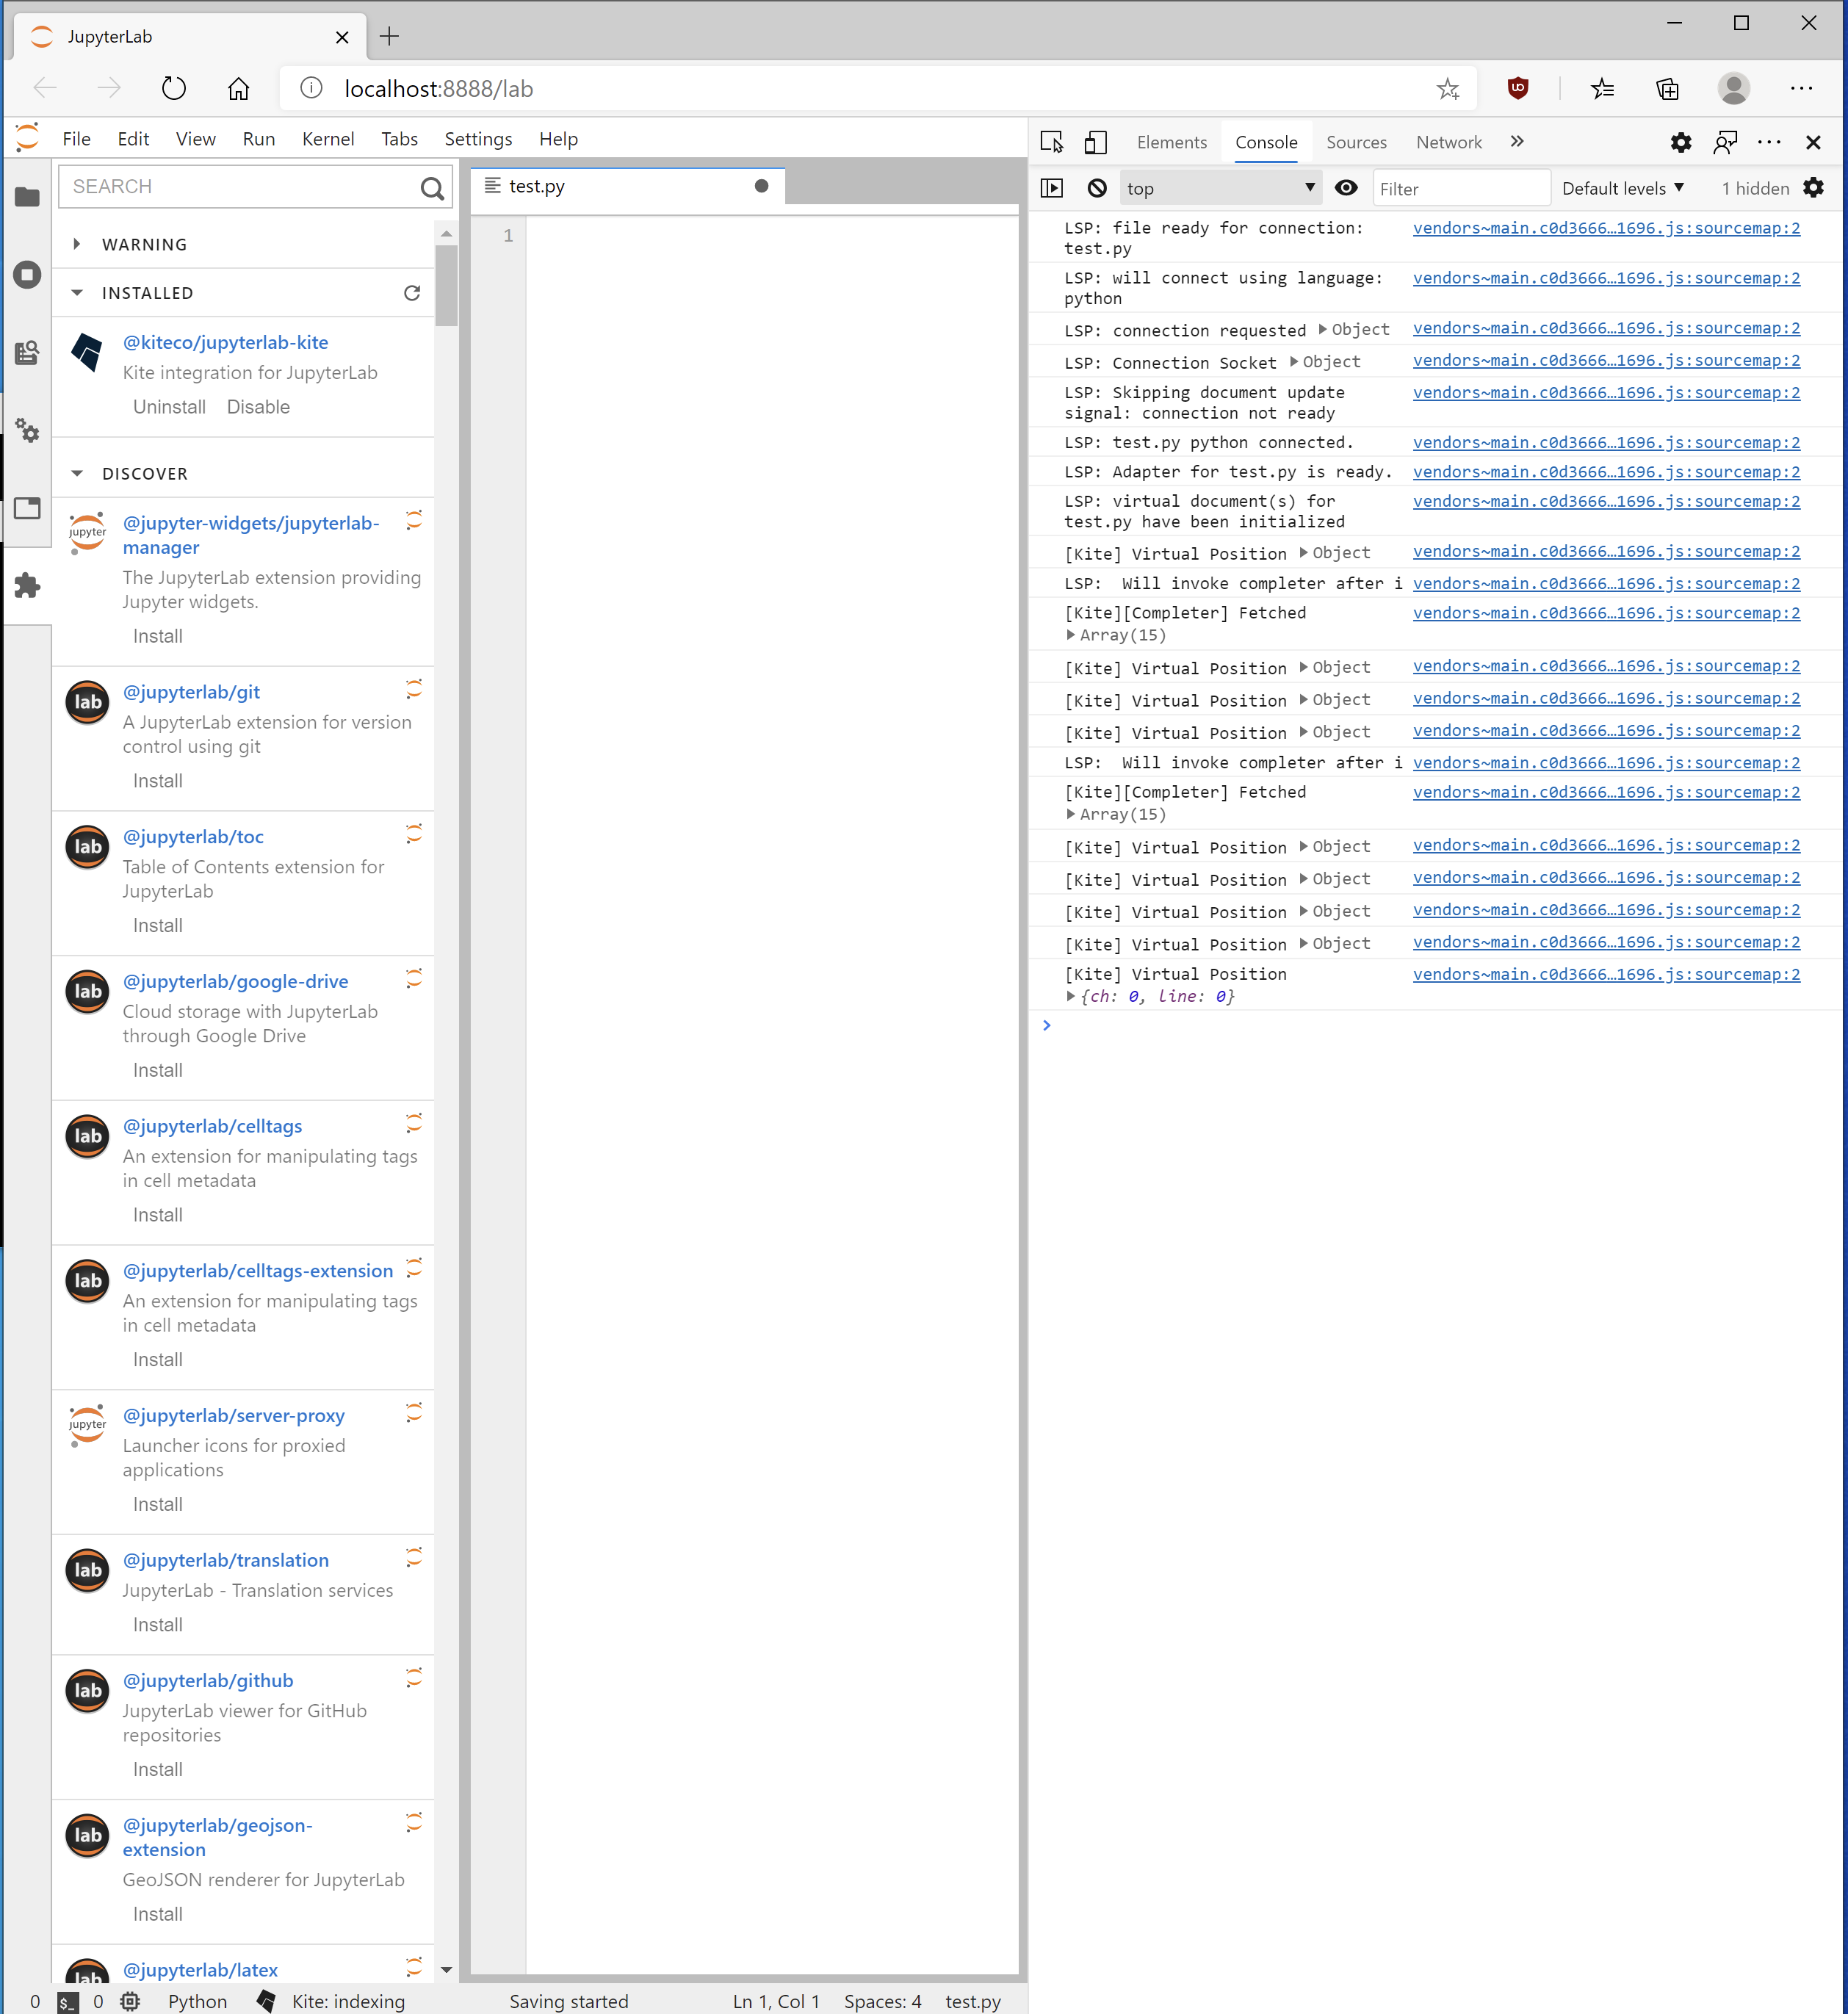This screenshot has width=1848, height=2014.
Task: Open the Kernel menu
Action: coord(328,139)
